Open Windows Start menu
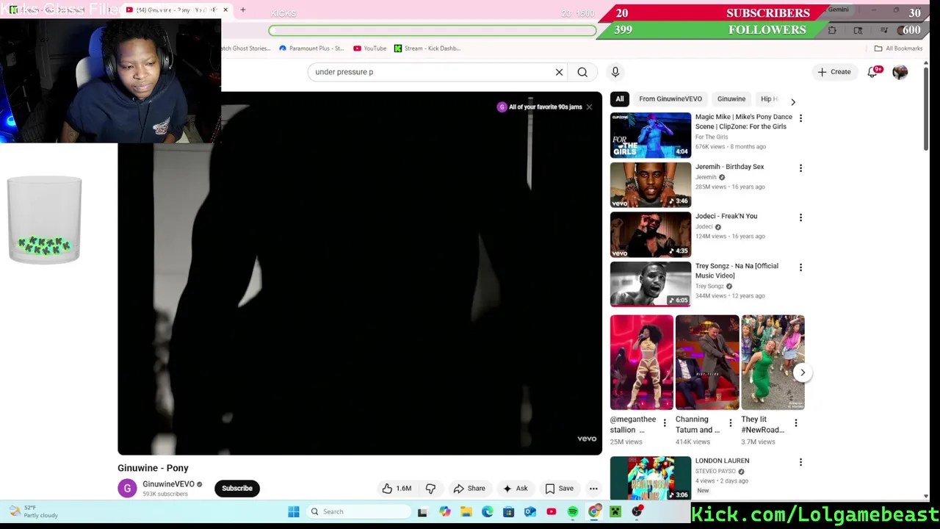 pyautogui.click(x=294, y=512)
